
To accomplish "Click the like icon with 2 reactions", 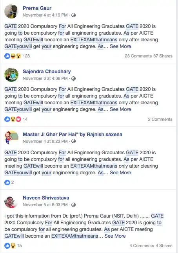I will point(7,183).
